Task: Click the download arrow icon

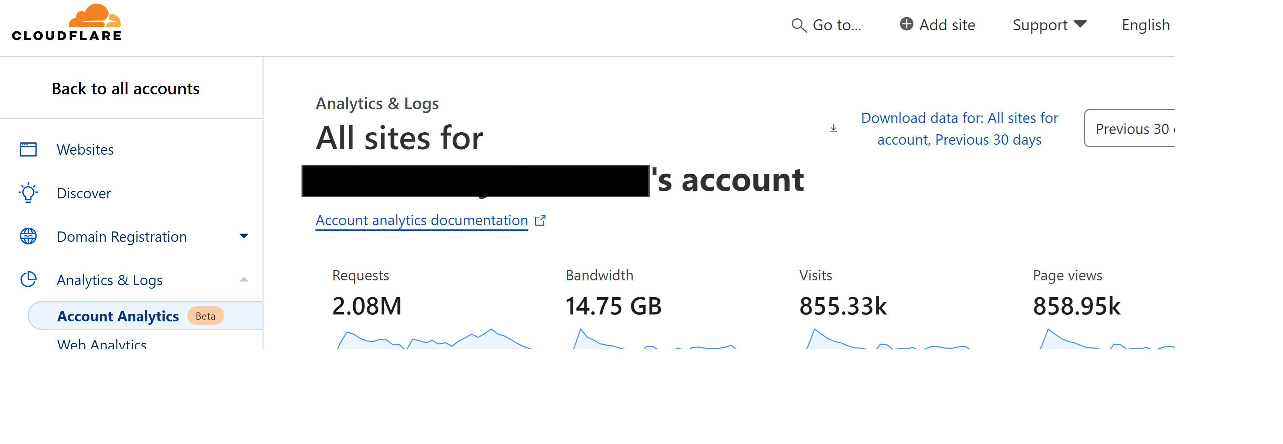Action: point(833,129)
